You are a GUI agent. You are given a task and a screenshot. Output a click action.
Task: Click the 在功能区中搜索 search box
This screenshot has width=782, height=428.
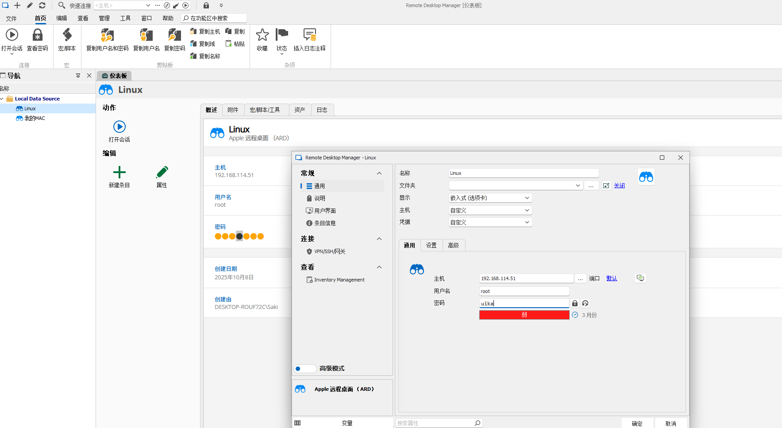tap(214, 18)
